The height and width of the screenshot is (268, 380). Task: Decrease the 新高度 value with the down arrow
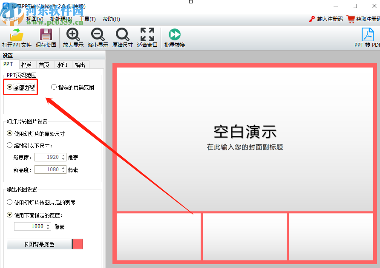[x=63, y=171]
